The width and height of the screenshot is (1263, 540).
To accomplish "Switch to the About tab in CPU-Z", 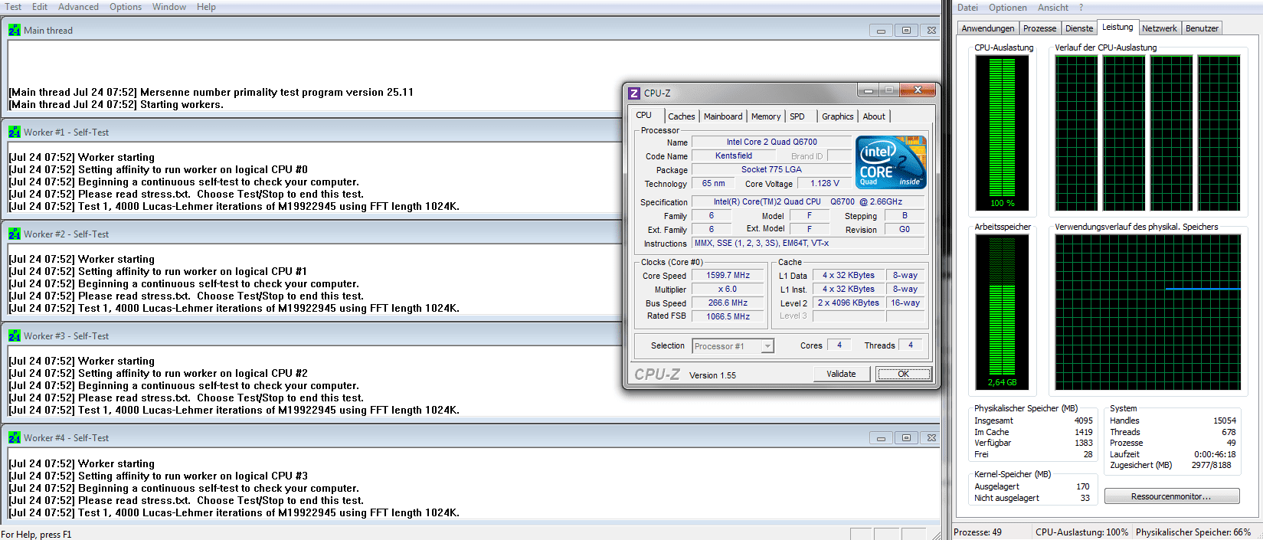I will [874, 116].
